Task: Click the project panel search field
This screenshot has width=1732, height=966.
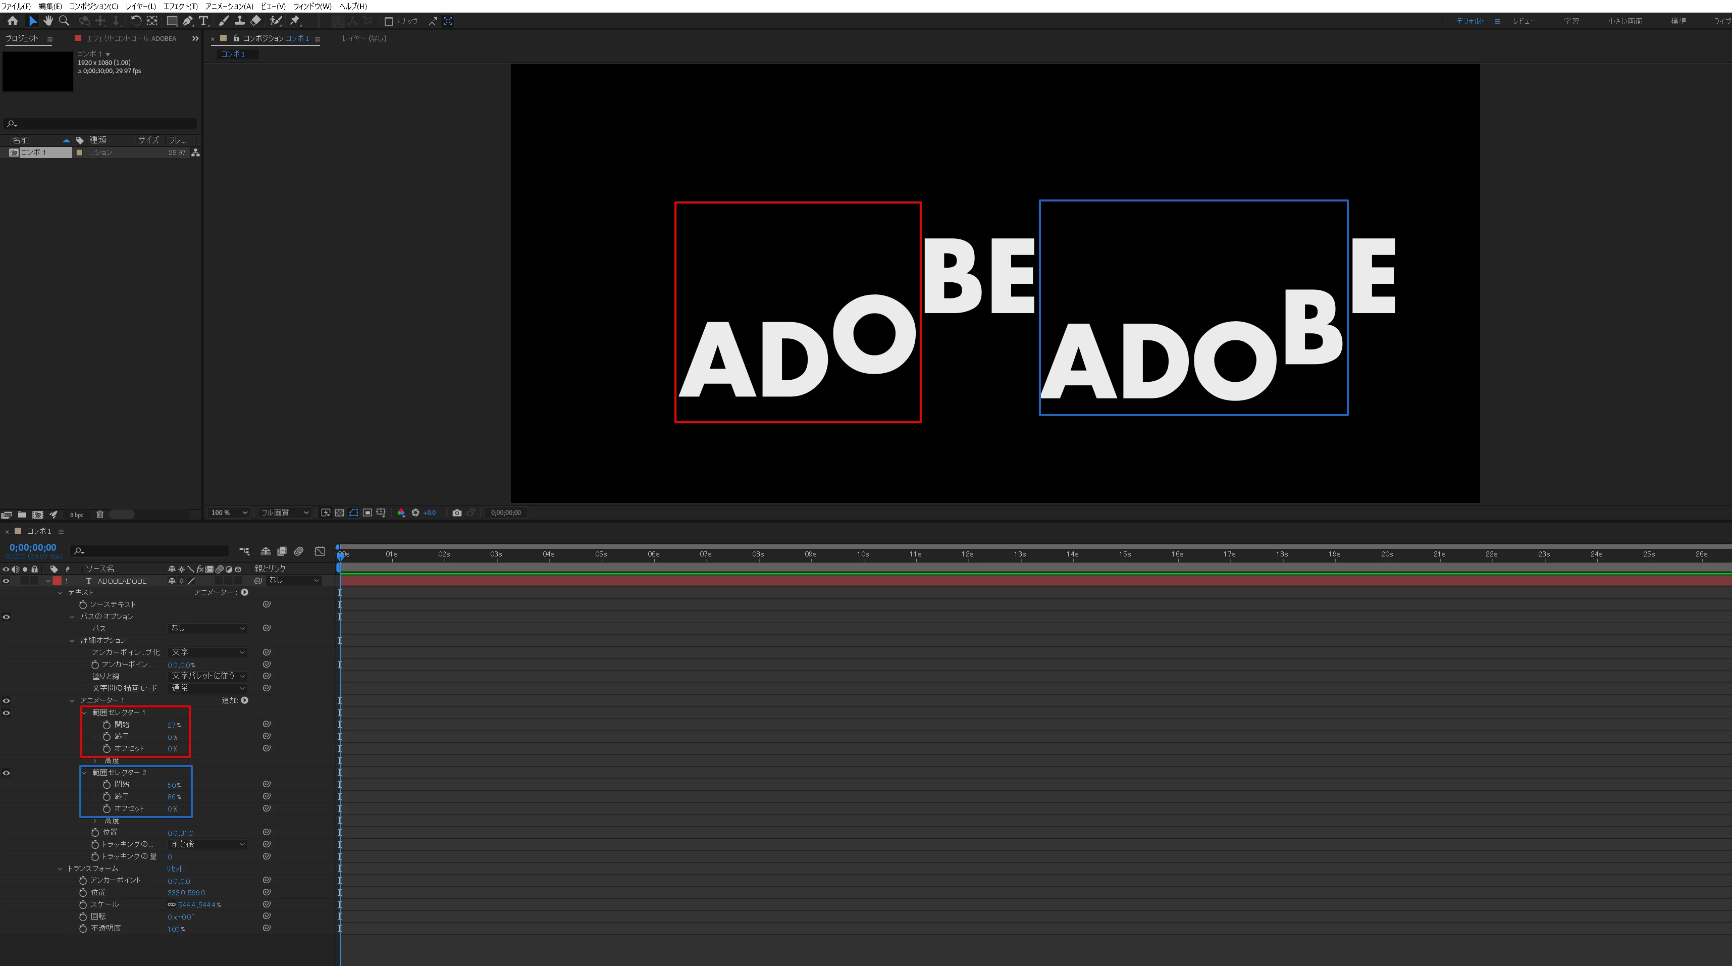Action: tap(101, 124)
